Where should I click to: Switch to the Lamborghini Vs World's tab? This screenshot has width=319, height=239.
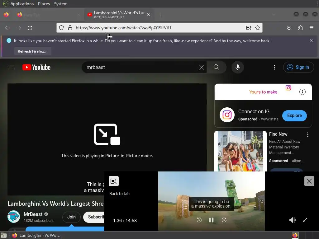click(x=119, y=15)
